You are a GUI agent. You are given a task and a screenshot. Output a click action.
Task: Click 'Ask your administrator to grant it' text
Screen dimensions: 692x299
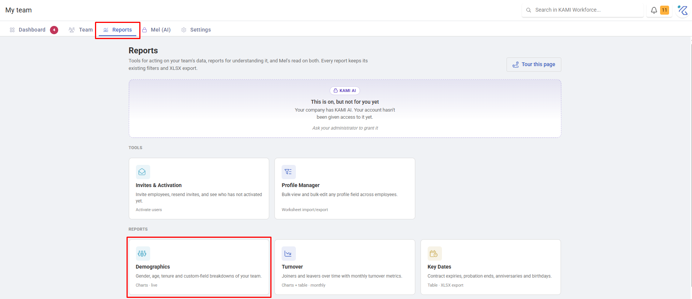pyautogui.click(x=345, y=128)
